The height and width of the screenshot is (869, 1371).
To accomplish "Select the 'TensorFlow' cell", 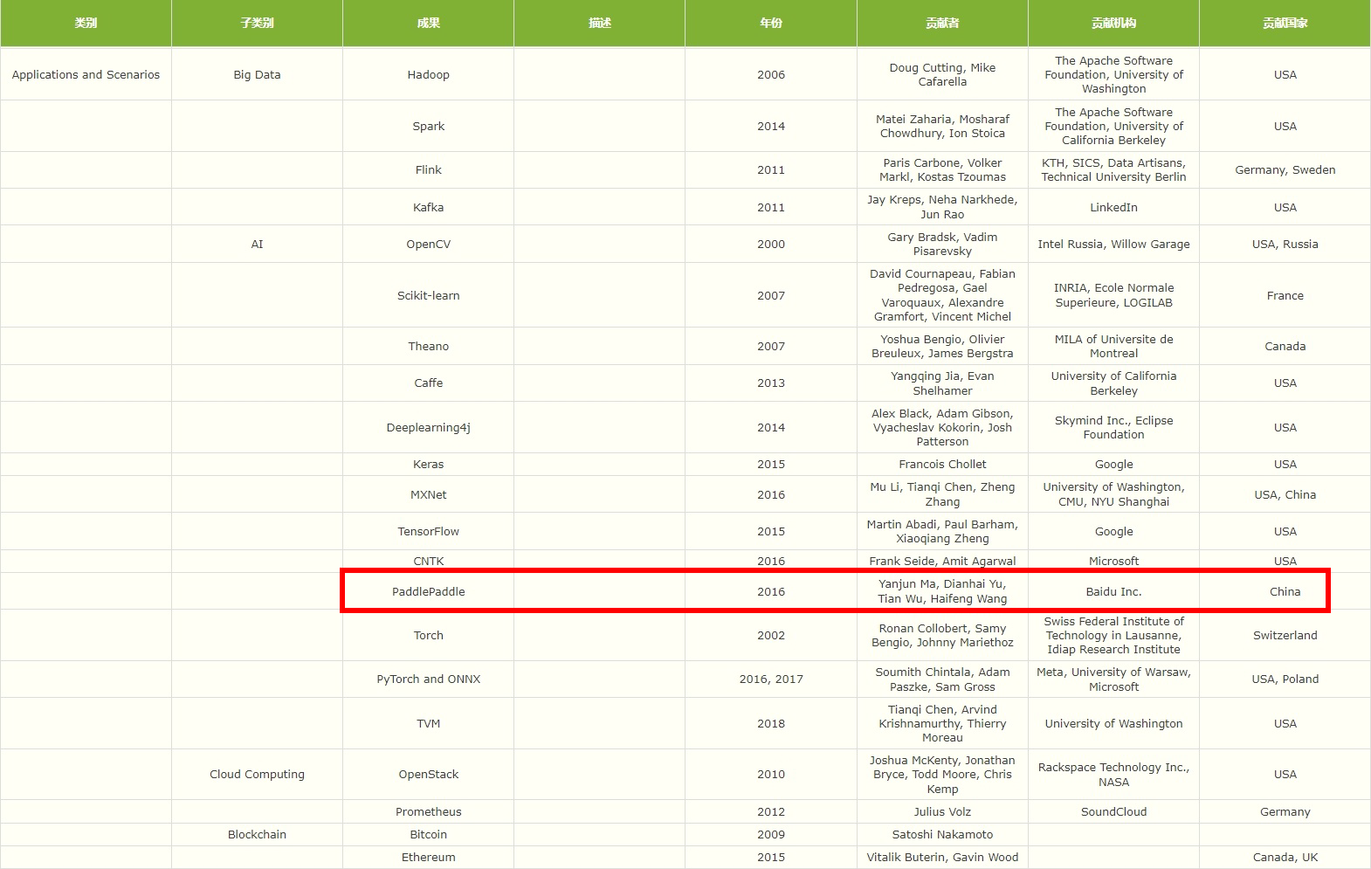I will pos(428,531).
